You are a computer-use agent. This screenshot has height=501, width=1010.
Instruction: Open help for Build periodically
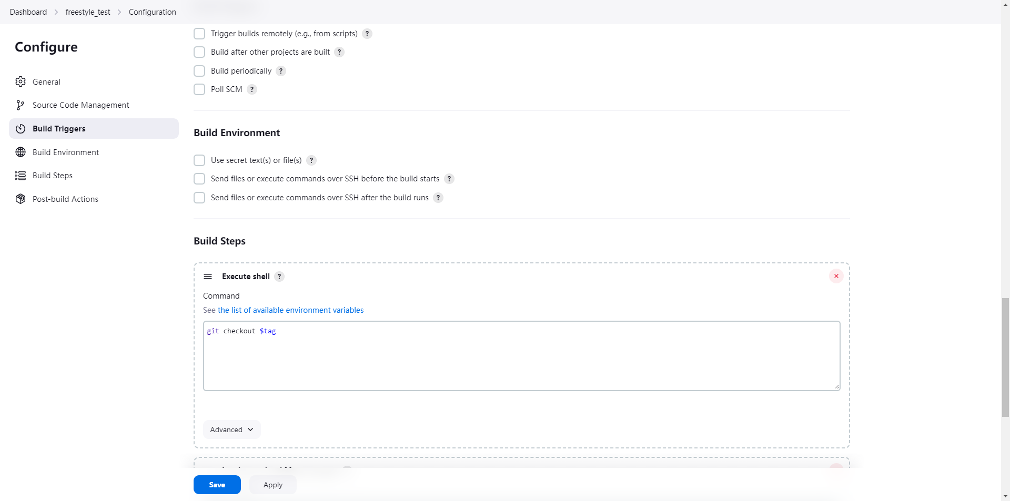point(281,71)
